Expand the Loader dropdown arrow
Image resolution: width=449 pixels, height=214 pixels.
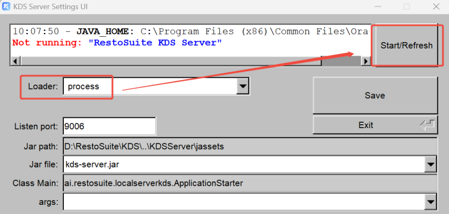[x=243, y=86]
